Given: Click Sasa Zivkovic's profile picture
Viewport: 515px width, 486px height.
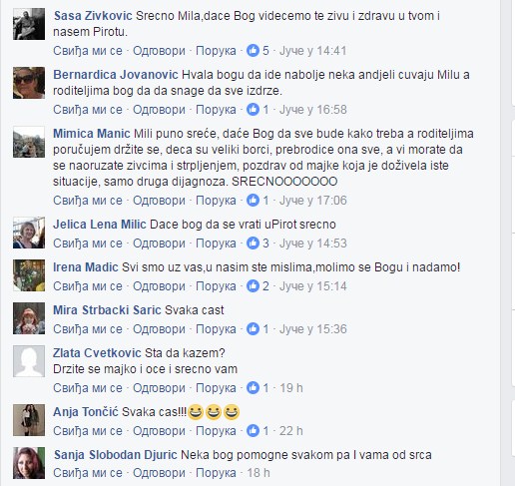Looking at the screenshot, I should (x=29, y=24).
